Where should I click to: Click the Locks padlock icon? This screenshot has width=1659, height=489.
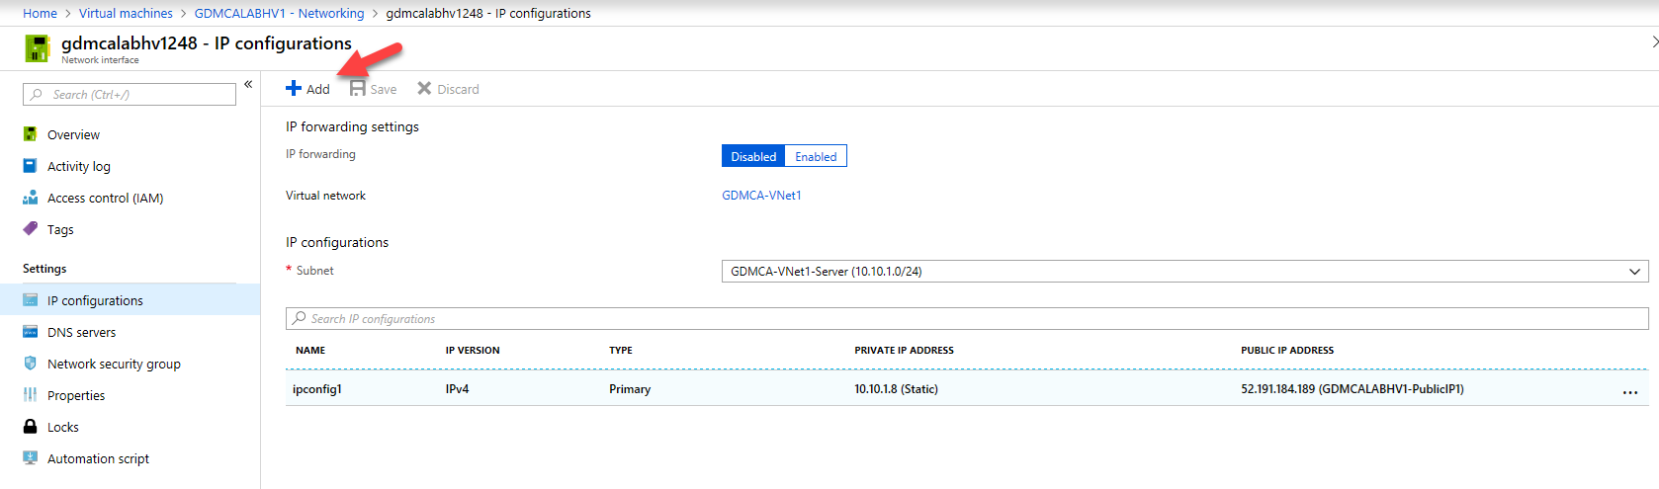coord(31,427)
